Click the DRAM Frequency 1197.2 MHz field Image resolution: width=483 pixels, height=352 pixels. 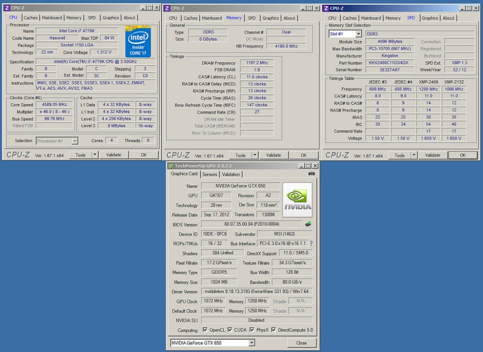click(x=257, y=63)
